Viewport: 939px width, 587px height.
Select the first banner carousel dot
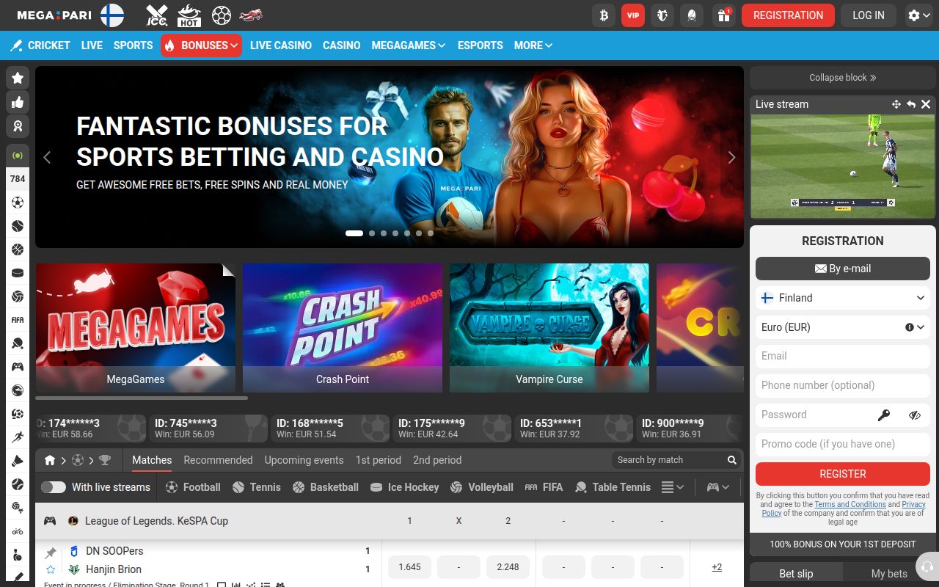coord(354,233)
